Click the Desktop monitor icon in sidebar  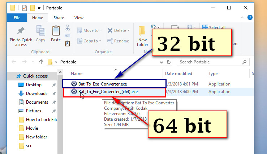[21, 85]
